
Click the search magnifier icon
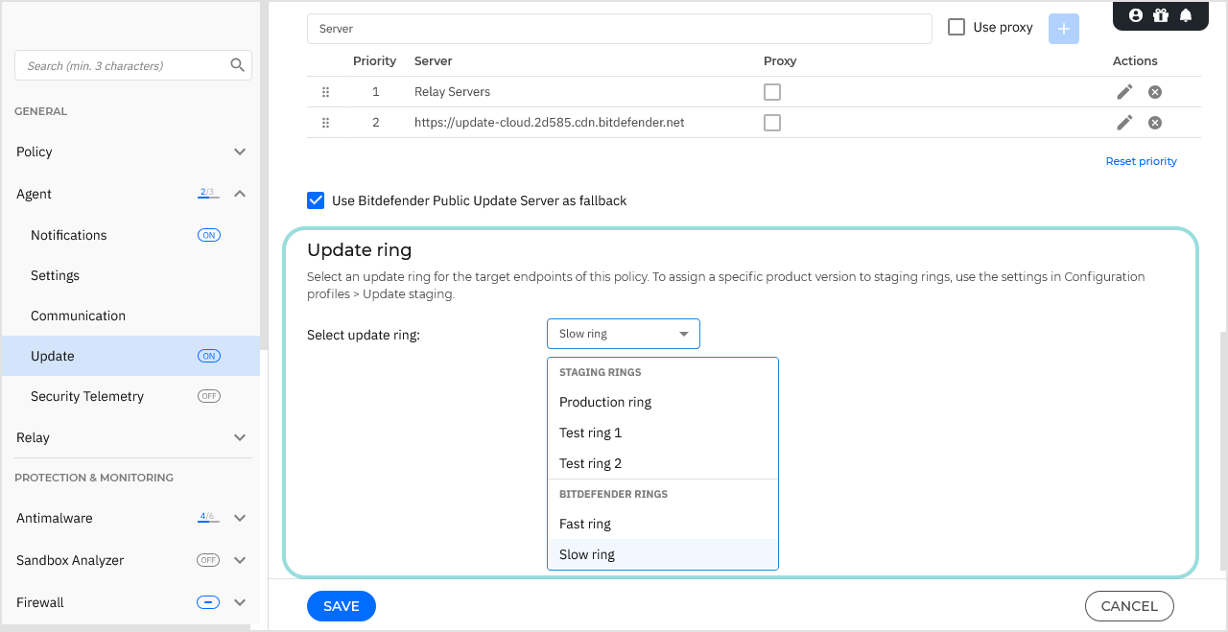click(238, 65)
